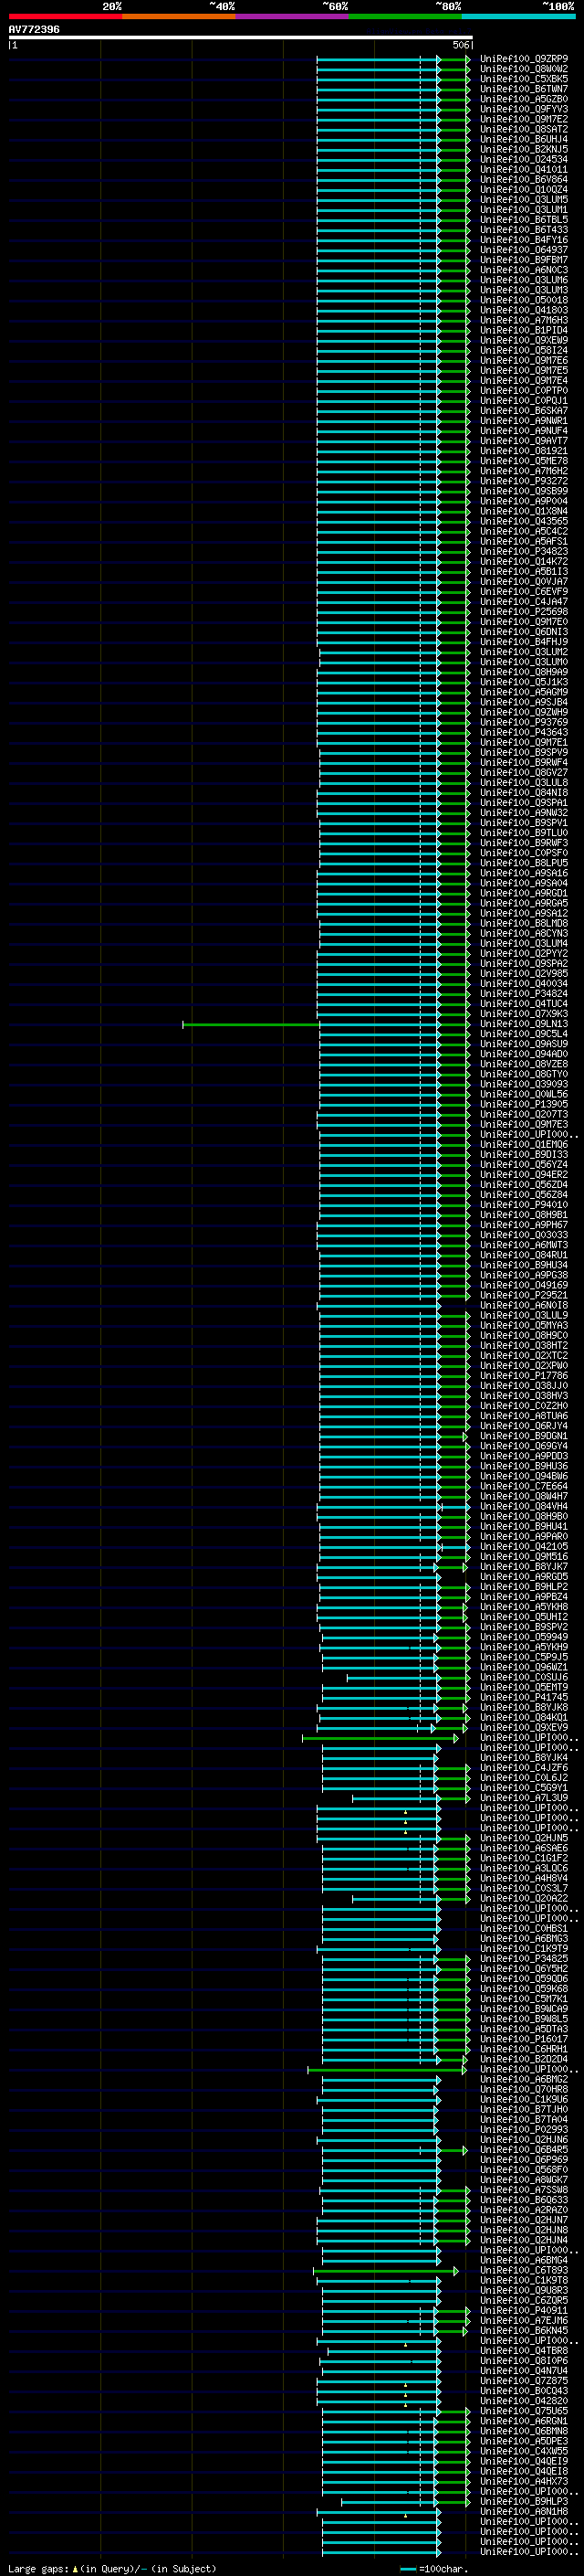Select the UniRef100_B6SKA7 label
This screenshot has height=2576, width=584.
pos(524,411)
